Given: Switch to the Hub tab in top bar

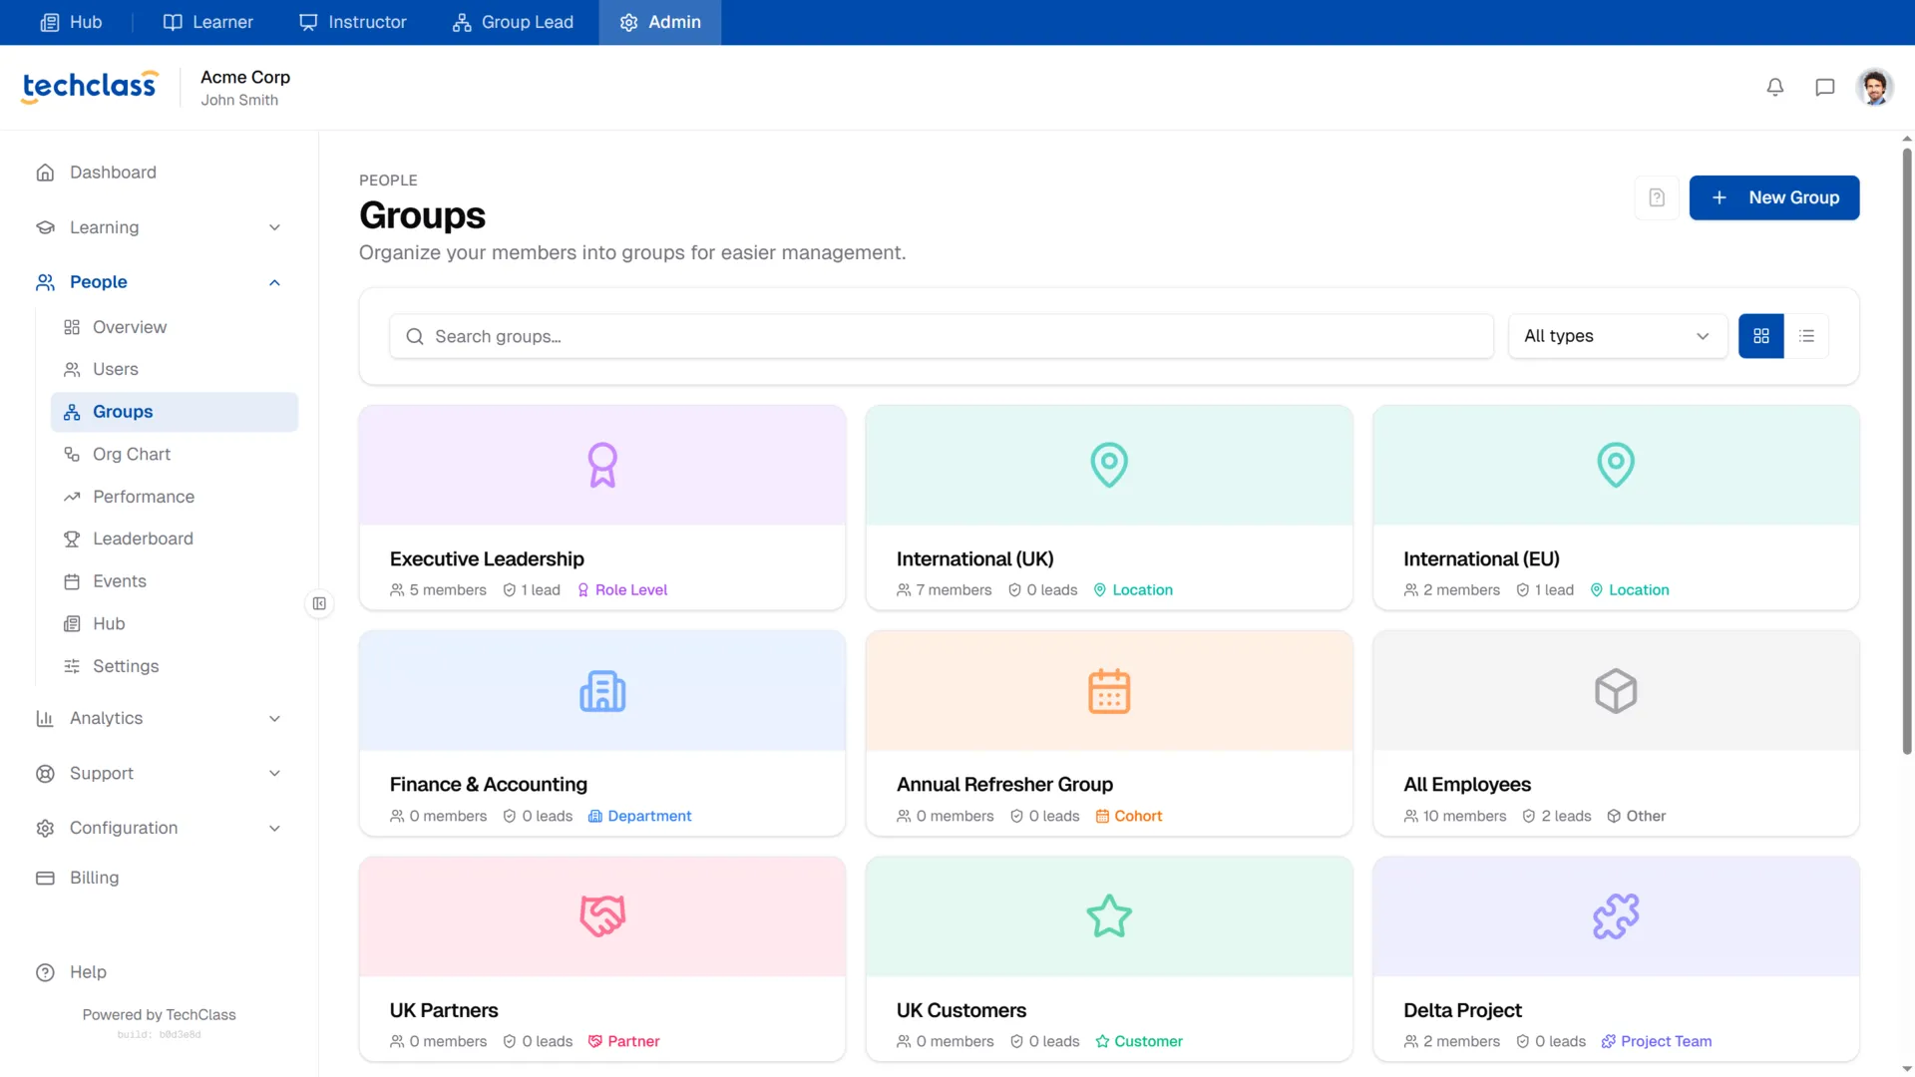Looking at the screenshot, I should tap(71, 22).
